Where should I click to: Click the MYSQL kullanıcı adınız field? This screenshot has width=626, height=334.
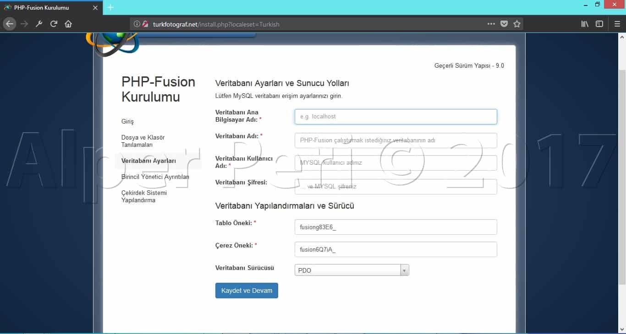tap(395, 163)
